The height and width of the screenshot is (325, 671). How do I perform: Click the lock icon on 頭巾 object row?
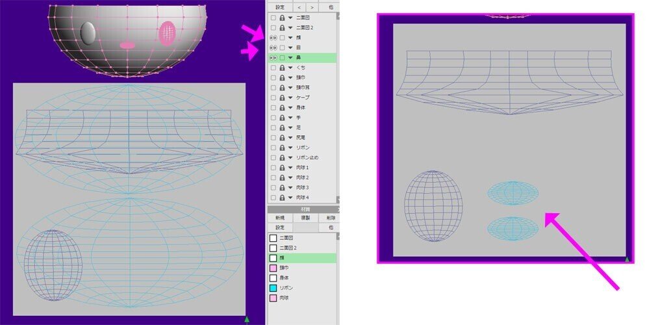click(x=282, y=77)
